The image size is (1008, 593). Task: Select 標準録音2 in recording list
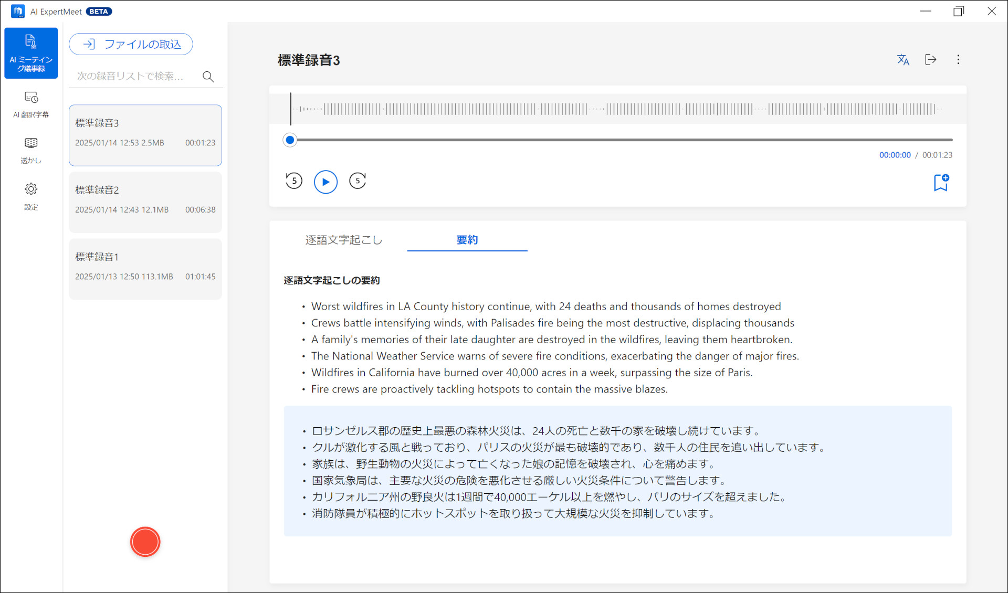[x=145, y=202]
